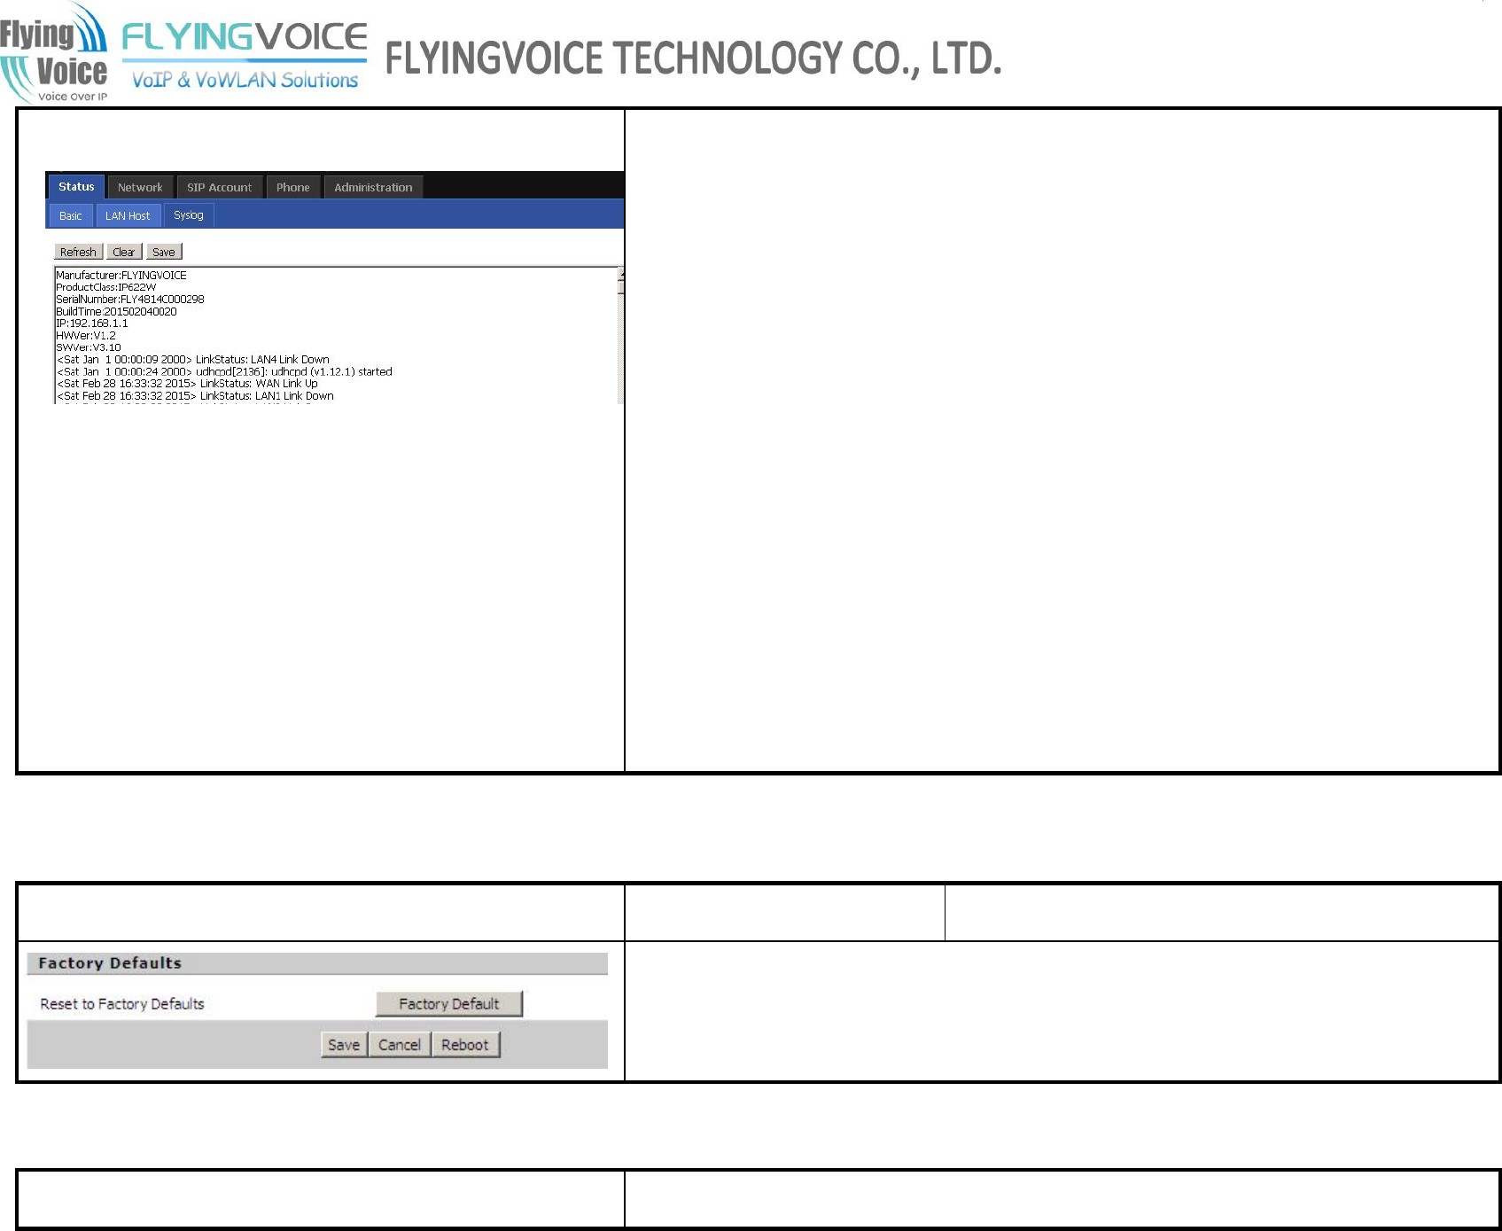This screenshot has width=1502, height=1231.
Task: Open the Basic sub-tab
Action: [x=70, y=215]
